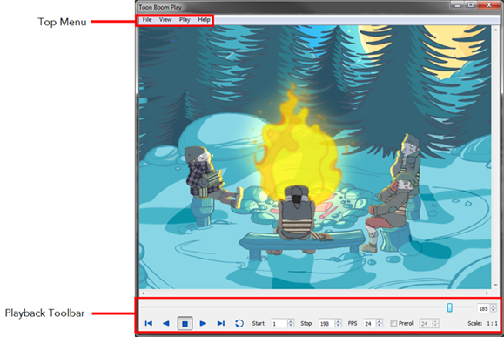Click the current frame field showing 185
Viewport: 504px width, 337px height.
pyautogui.click(x=484, y=308)
